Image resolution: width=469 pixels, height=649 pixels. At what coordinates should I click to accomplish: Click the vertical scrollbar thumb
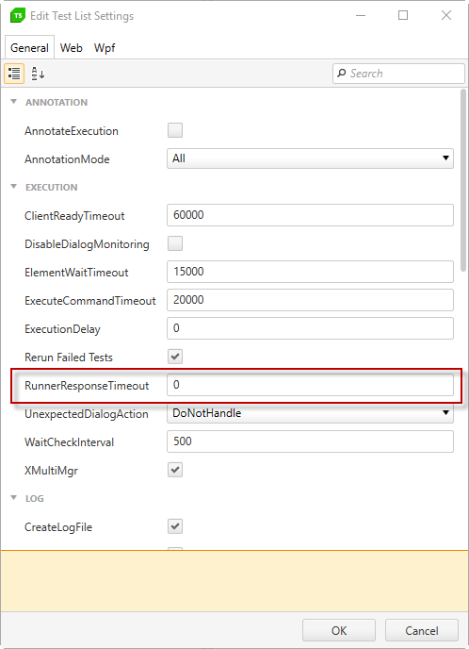(x=463, y=180)
